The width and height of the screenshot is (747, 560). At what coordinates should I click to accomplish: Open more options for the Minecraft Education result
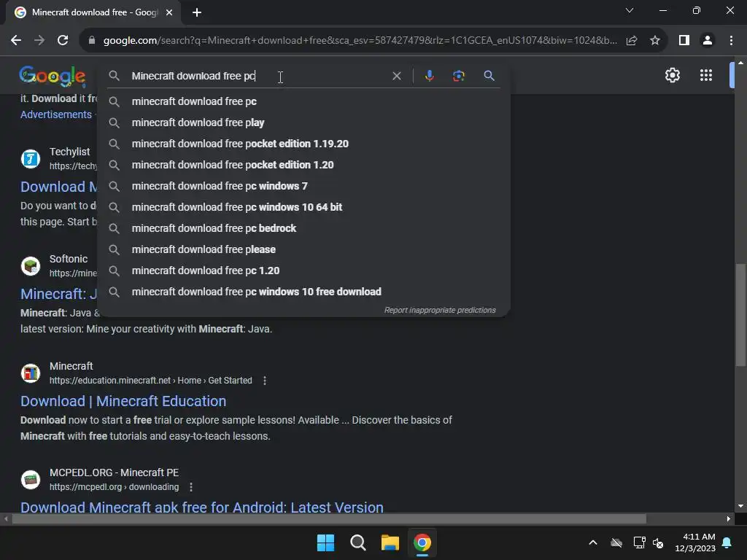pyautogui.click(x=265, y=381)
